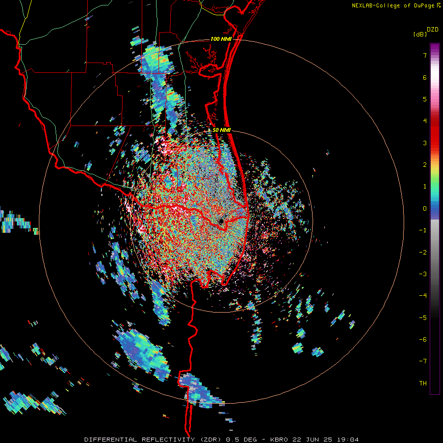Click the 7 value on the color scale
Screen dimensions: 443x443
[x=425, y=55]
